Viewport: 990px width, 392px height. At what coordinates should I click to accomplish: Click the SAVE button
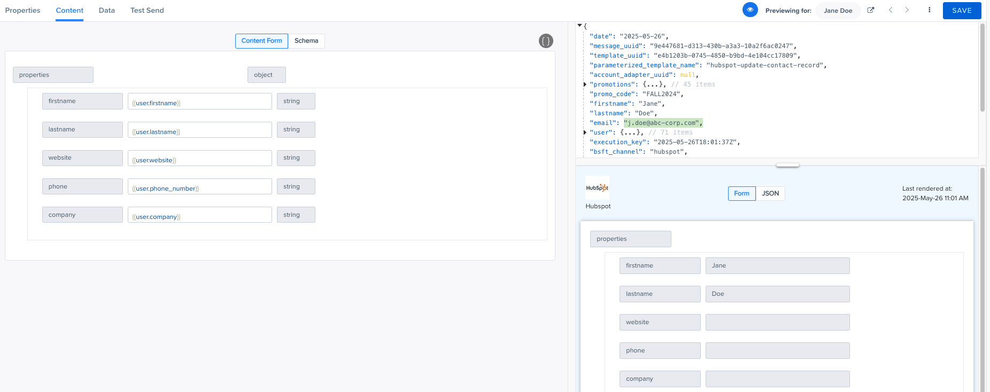coord(962,11)
